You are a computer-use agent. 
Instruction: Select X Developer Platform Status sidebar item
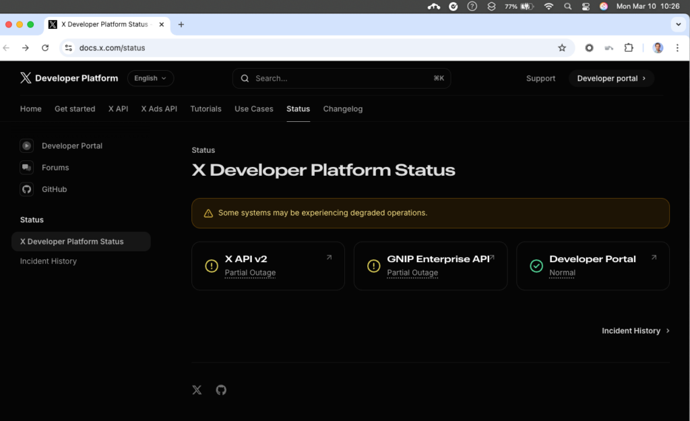[x=81, y=242]
